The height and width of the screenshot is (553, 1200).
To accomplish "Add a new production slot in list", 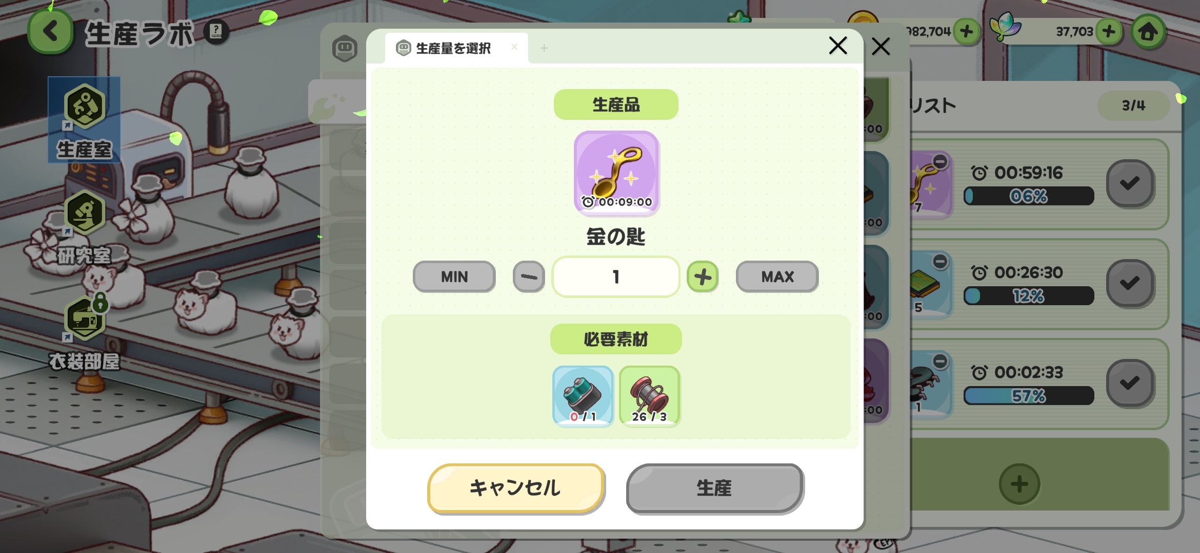I will point(1019,484).
